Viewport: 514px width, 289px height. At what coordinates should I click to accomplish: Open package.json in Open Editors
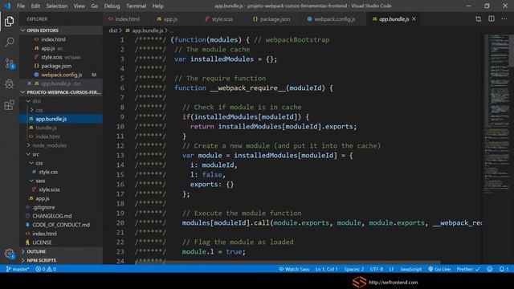61,66
